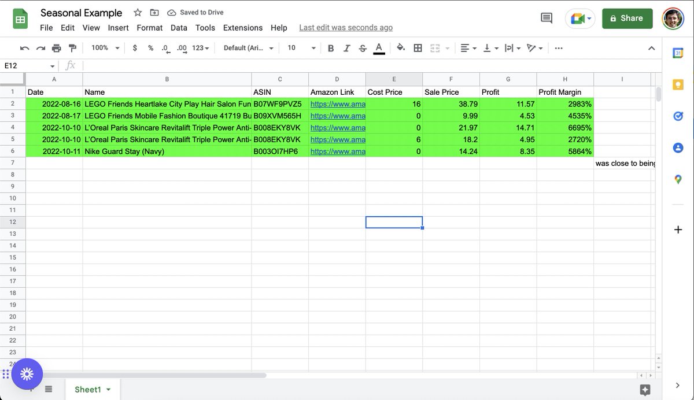Click the Name box showing E12
This screenshot has height=400, width=694.
pyautogui.click(x=29, y=66)
